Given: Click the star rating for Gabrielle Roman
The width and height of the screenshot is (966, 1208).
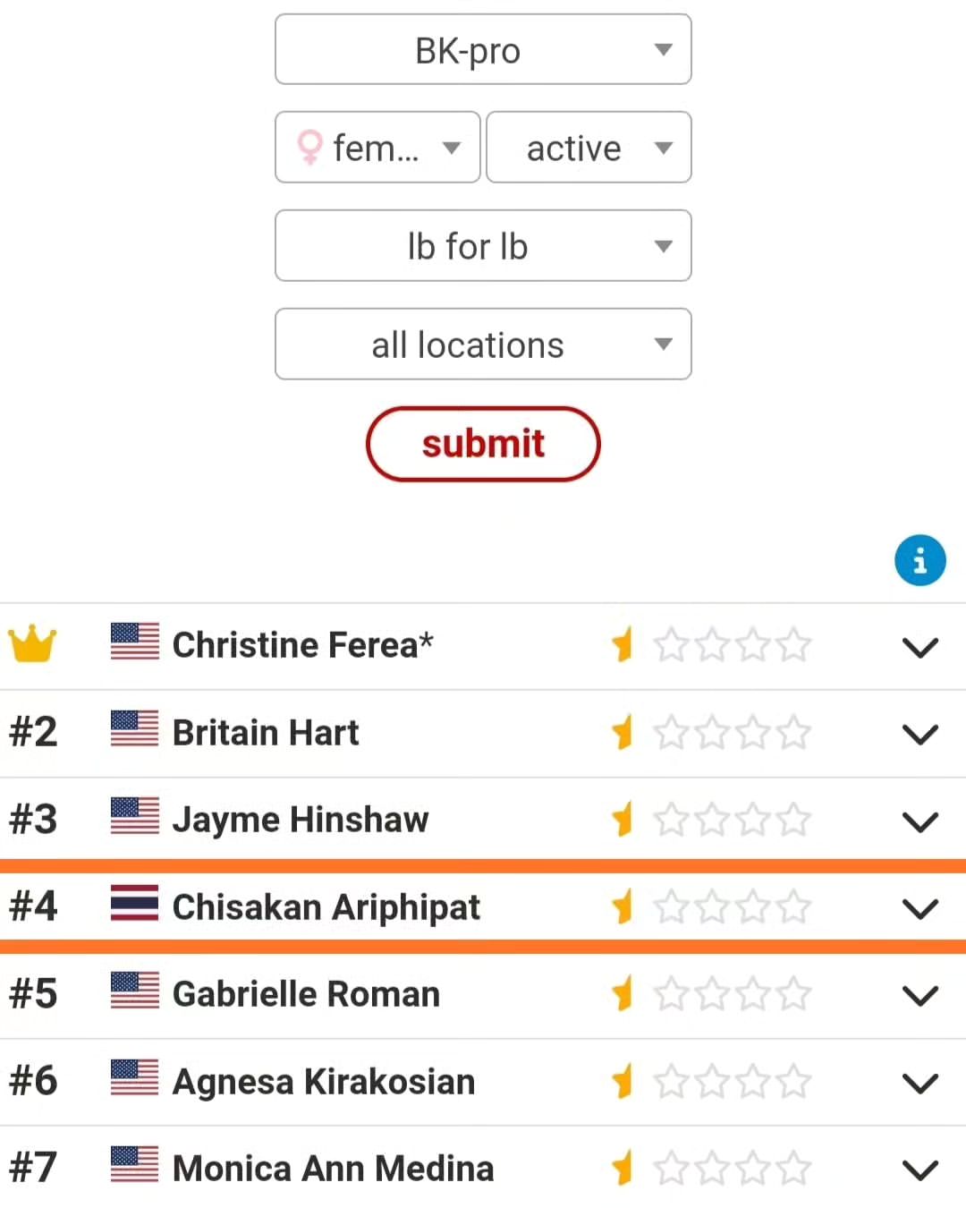Looking at the screenshot, I should click(x=711, y=994).
